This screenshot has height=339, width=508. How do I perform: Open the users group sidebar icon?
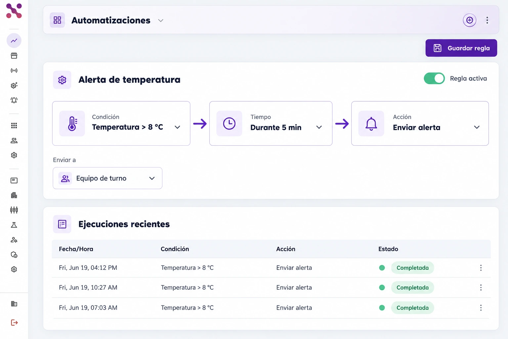[x=14, y=140]
